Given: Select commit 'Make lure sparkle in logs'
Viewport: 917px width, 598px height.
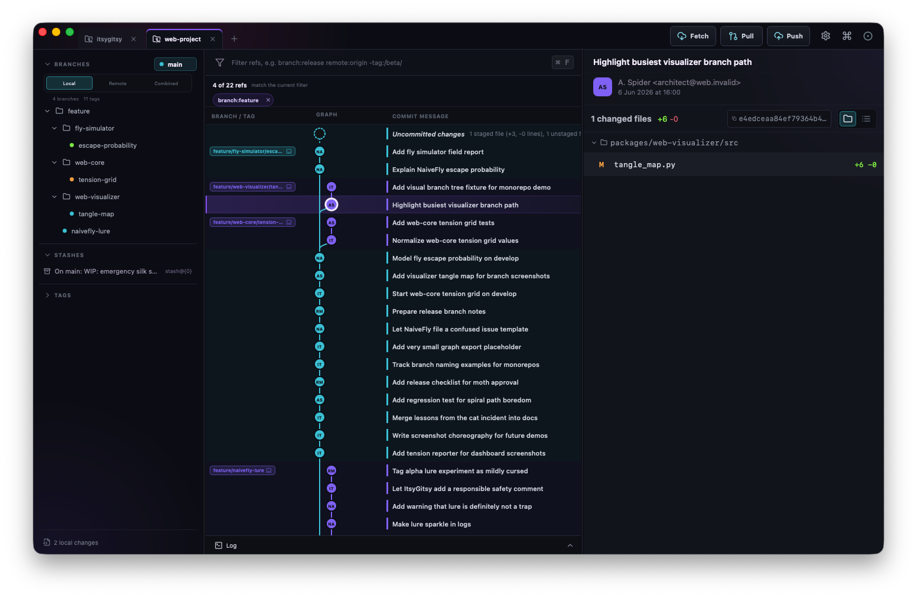Looking at the screenshot, I should tap(393, 524).
